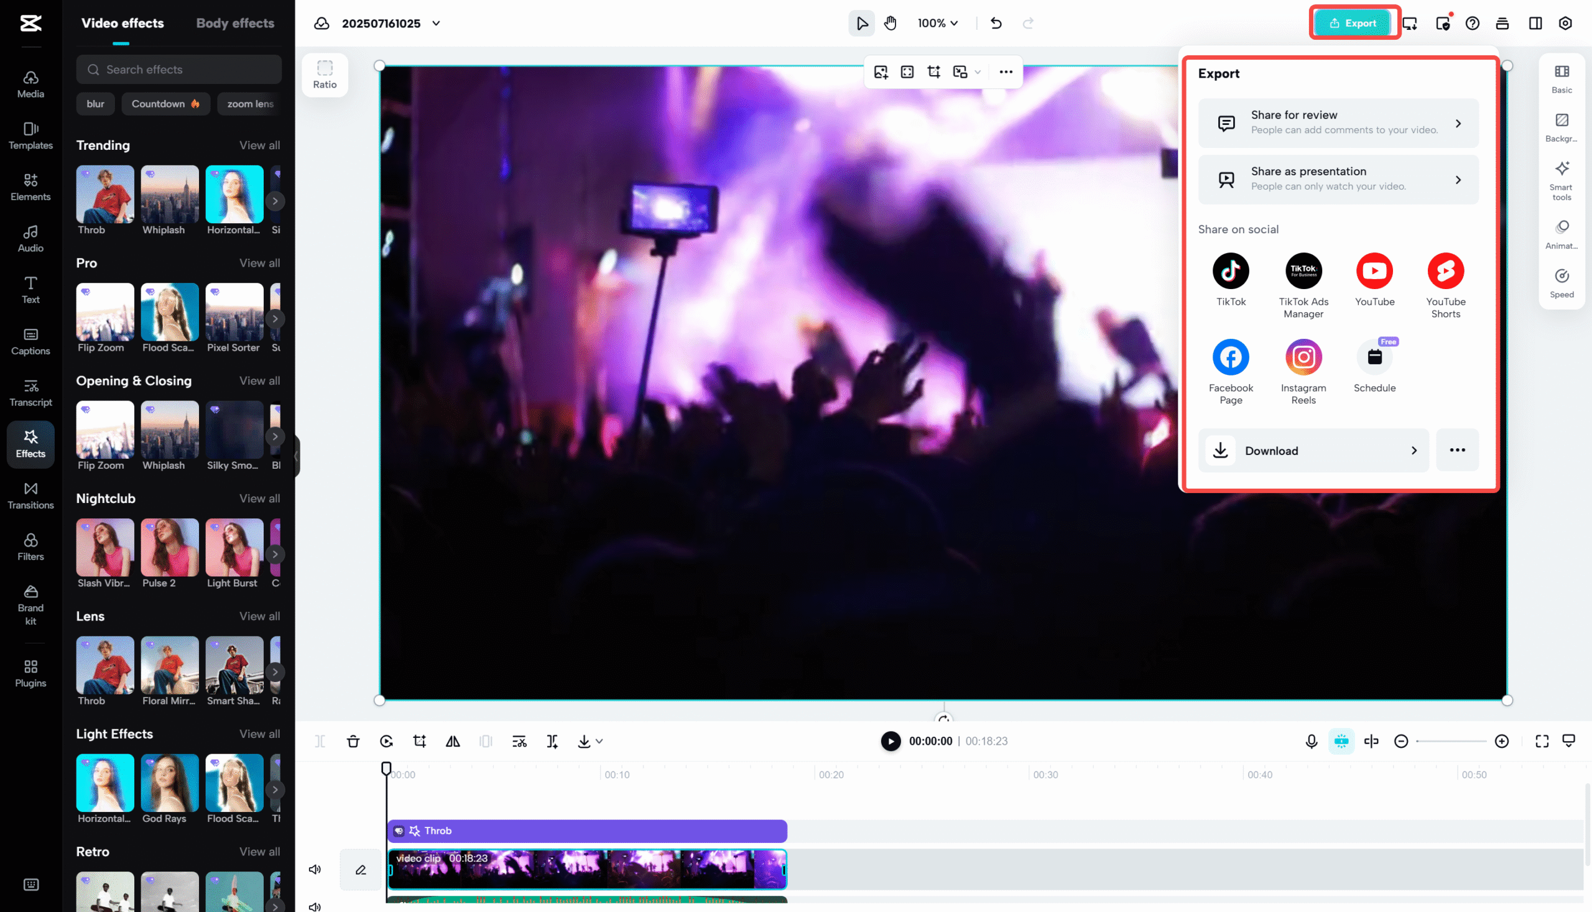This screenshot has width=1592, height=912.
Task: Zoom out the timeline
Action: pyautogui.click(x=1401, y=741)
